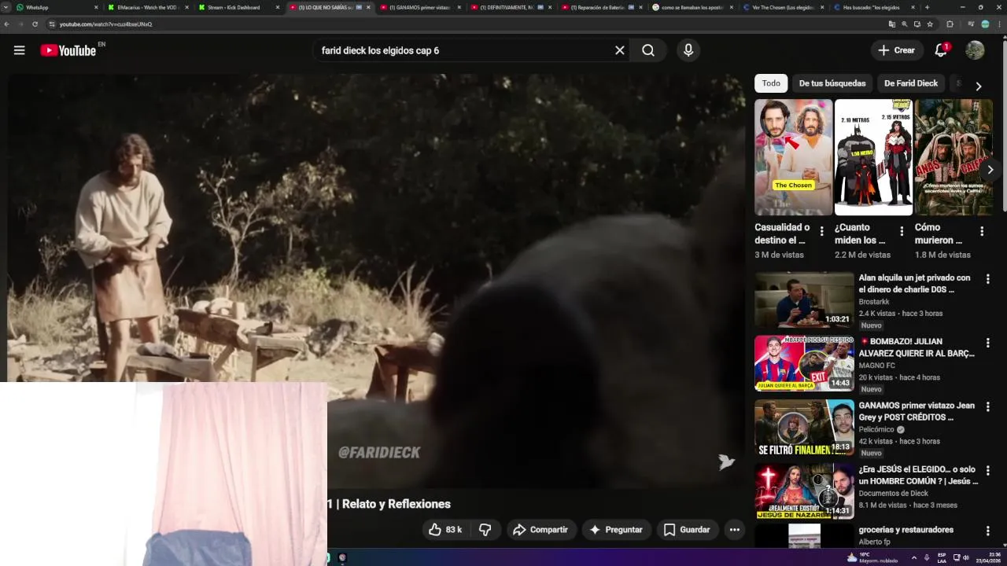The width and height of the screenshot is (1007, 566).
Task: Open Casualidad o destino short thumbnail
Action: click(793, 157)
